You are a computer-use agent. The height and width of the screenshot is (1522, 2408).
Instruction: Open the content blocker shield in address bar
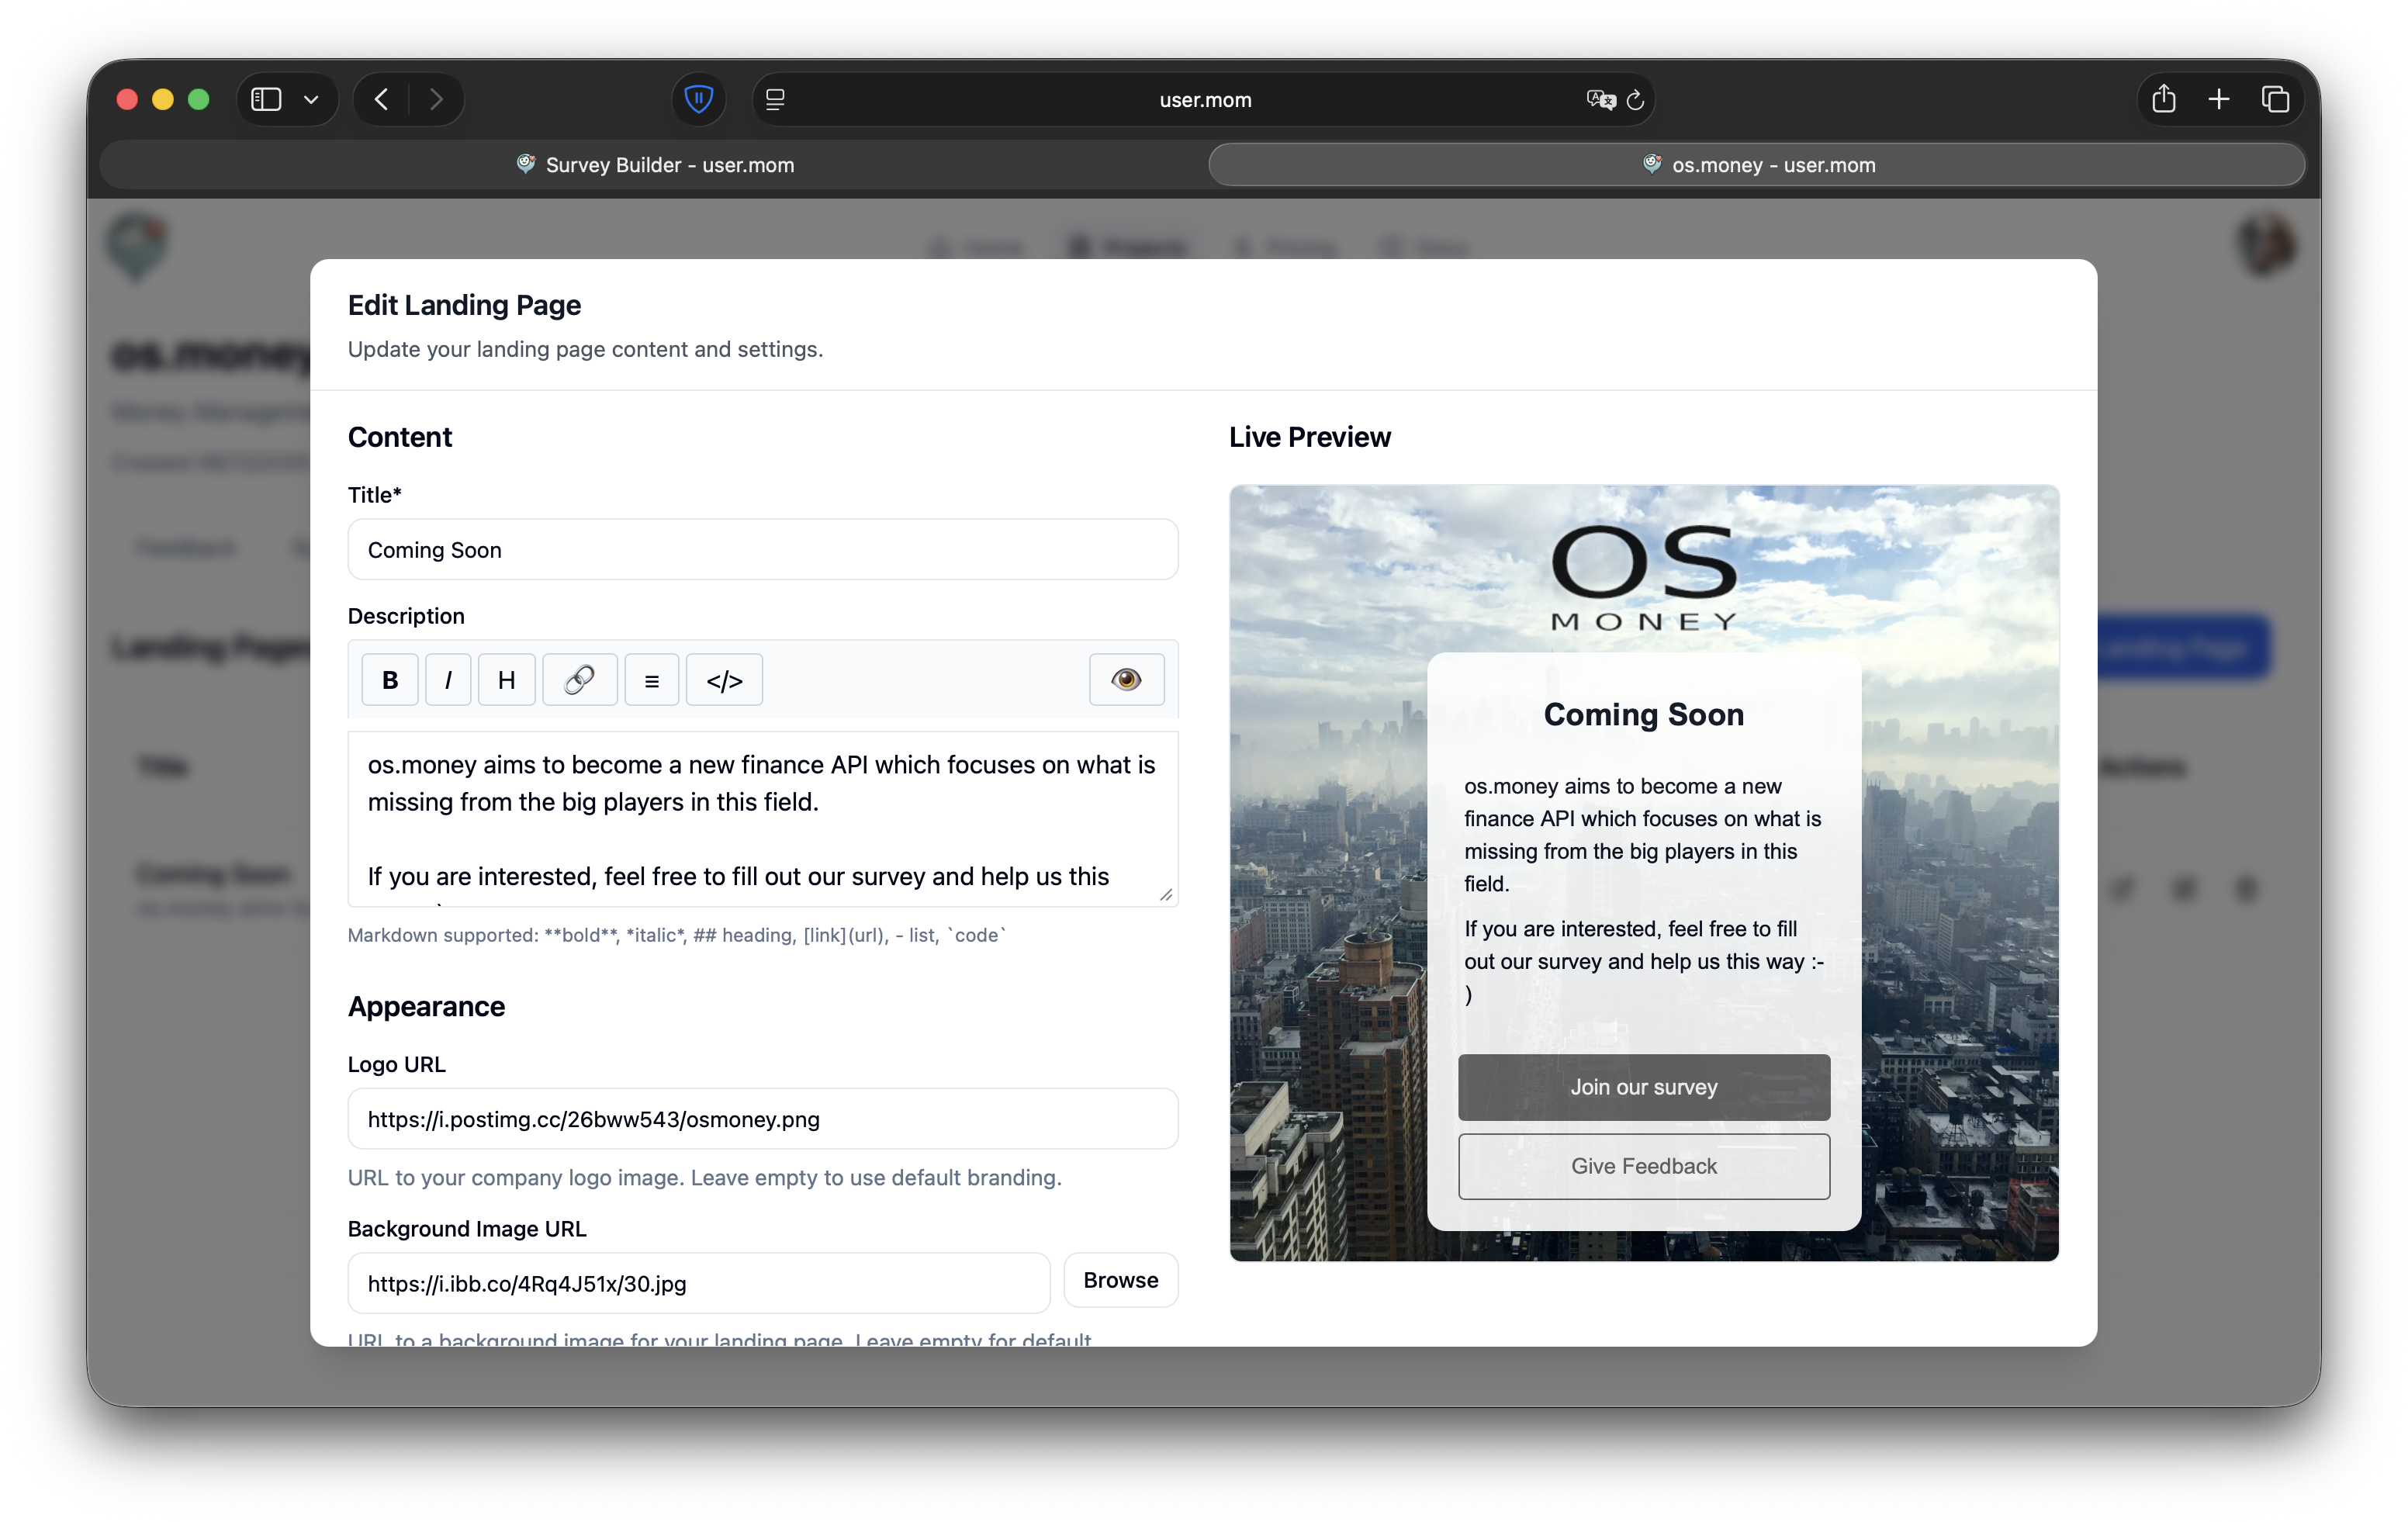point(698,99)
